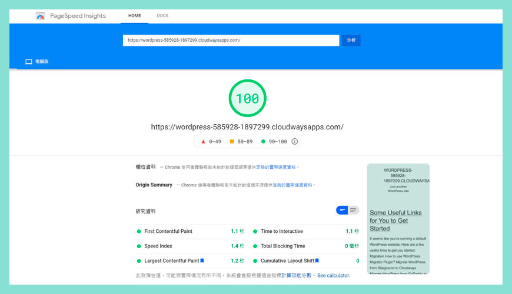The image size is (512, 294).
Task: Click the Largest Contentful Paint metric
Action: tap(172, 260)
